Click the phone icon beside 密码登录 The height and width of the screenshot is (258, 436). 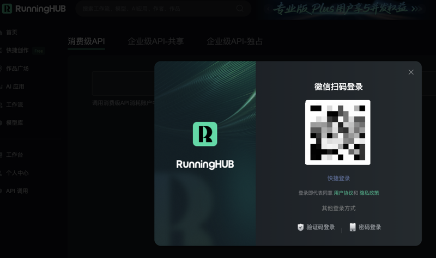pos(353,227)
